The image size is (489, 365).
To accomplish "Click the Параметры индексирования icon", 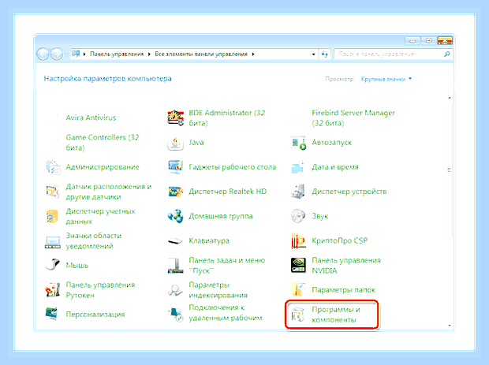I will click(175, 290).
